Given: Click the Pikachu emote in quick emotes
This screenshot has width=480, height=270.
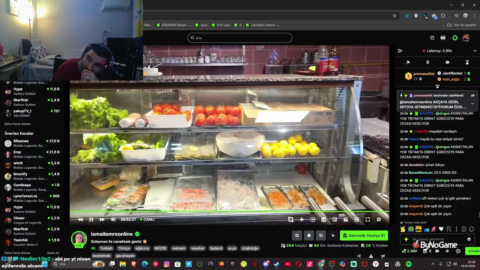Looking at the screenshot, I should point(403,229).
